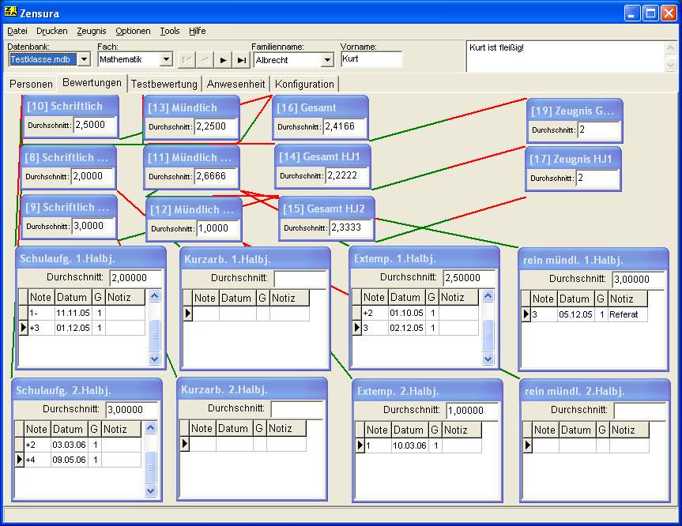Click new row marker in Kurzarb. 1.Halbj. table
Image resolution: width=682 pixels, height=526 pixels.
click(x=187, y=314)
